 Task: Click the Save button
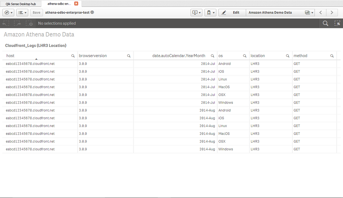tap(37, 13)
